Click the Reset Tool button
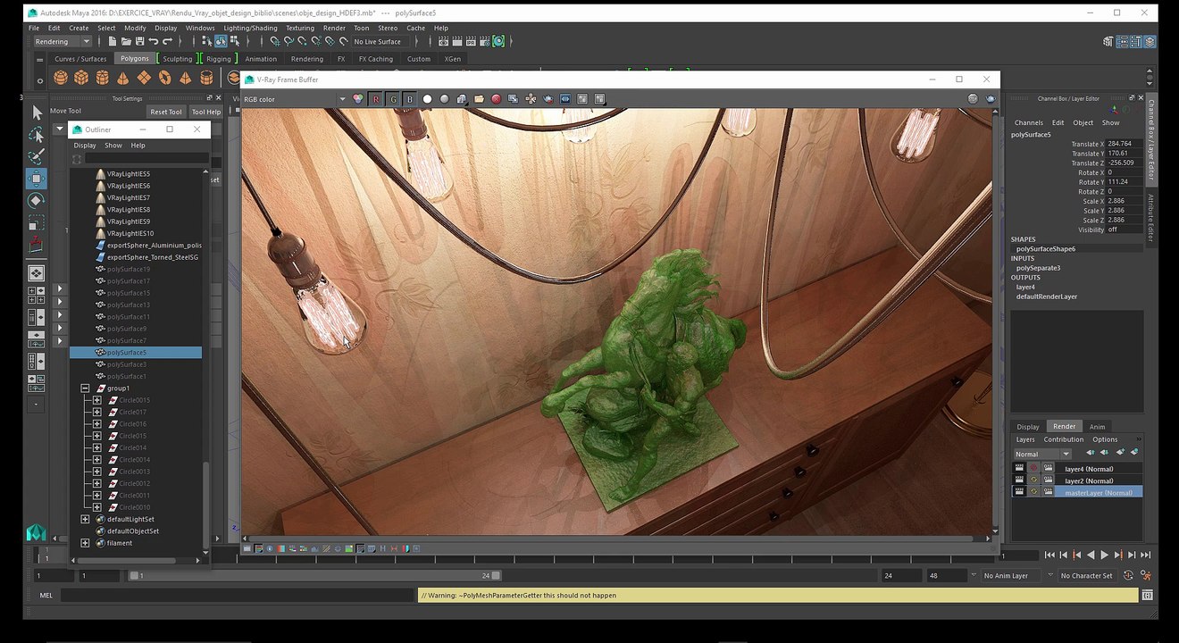1179x643 pixels. [x=166, y=112]
